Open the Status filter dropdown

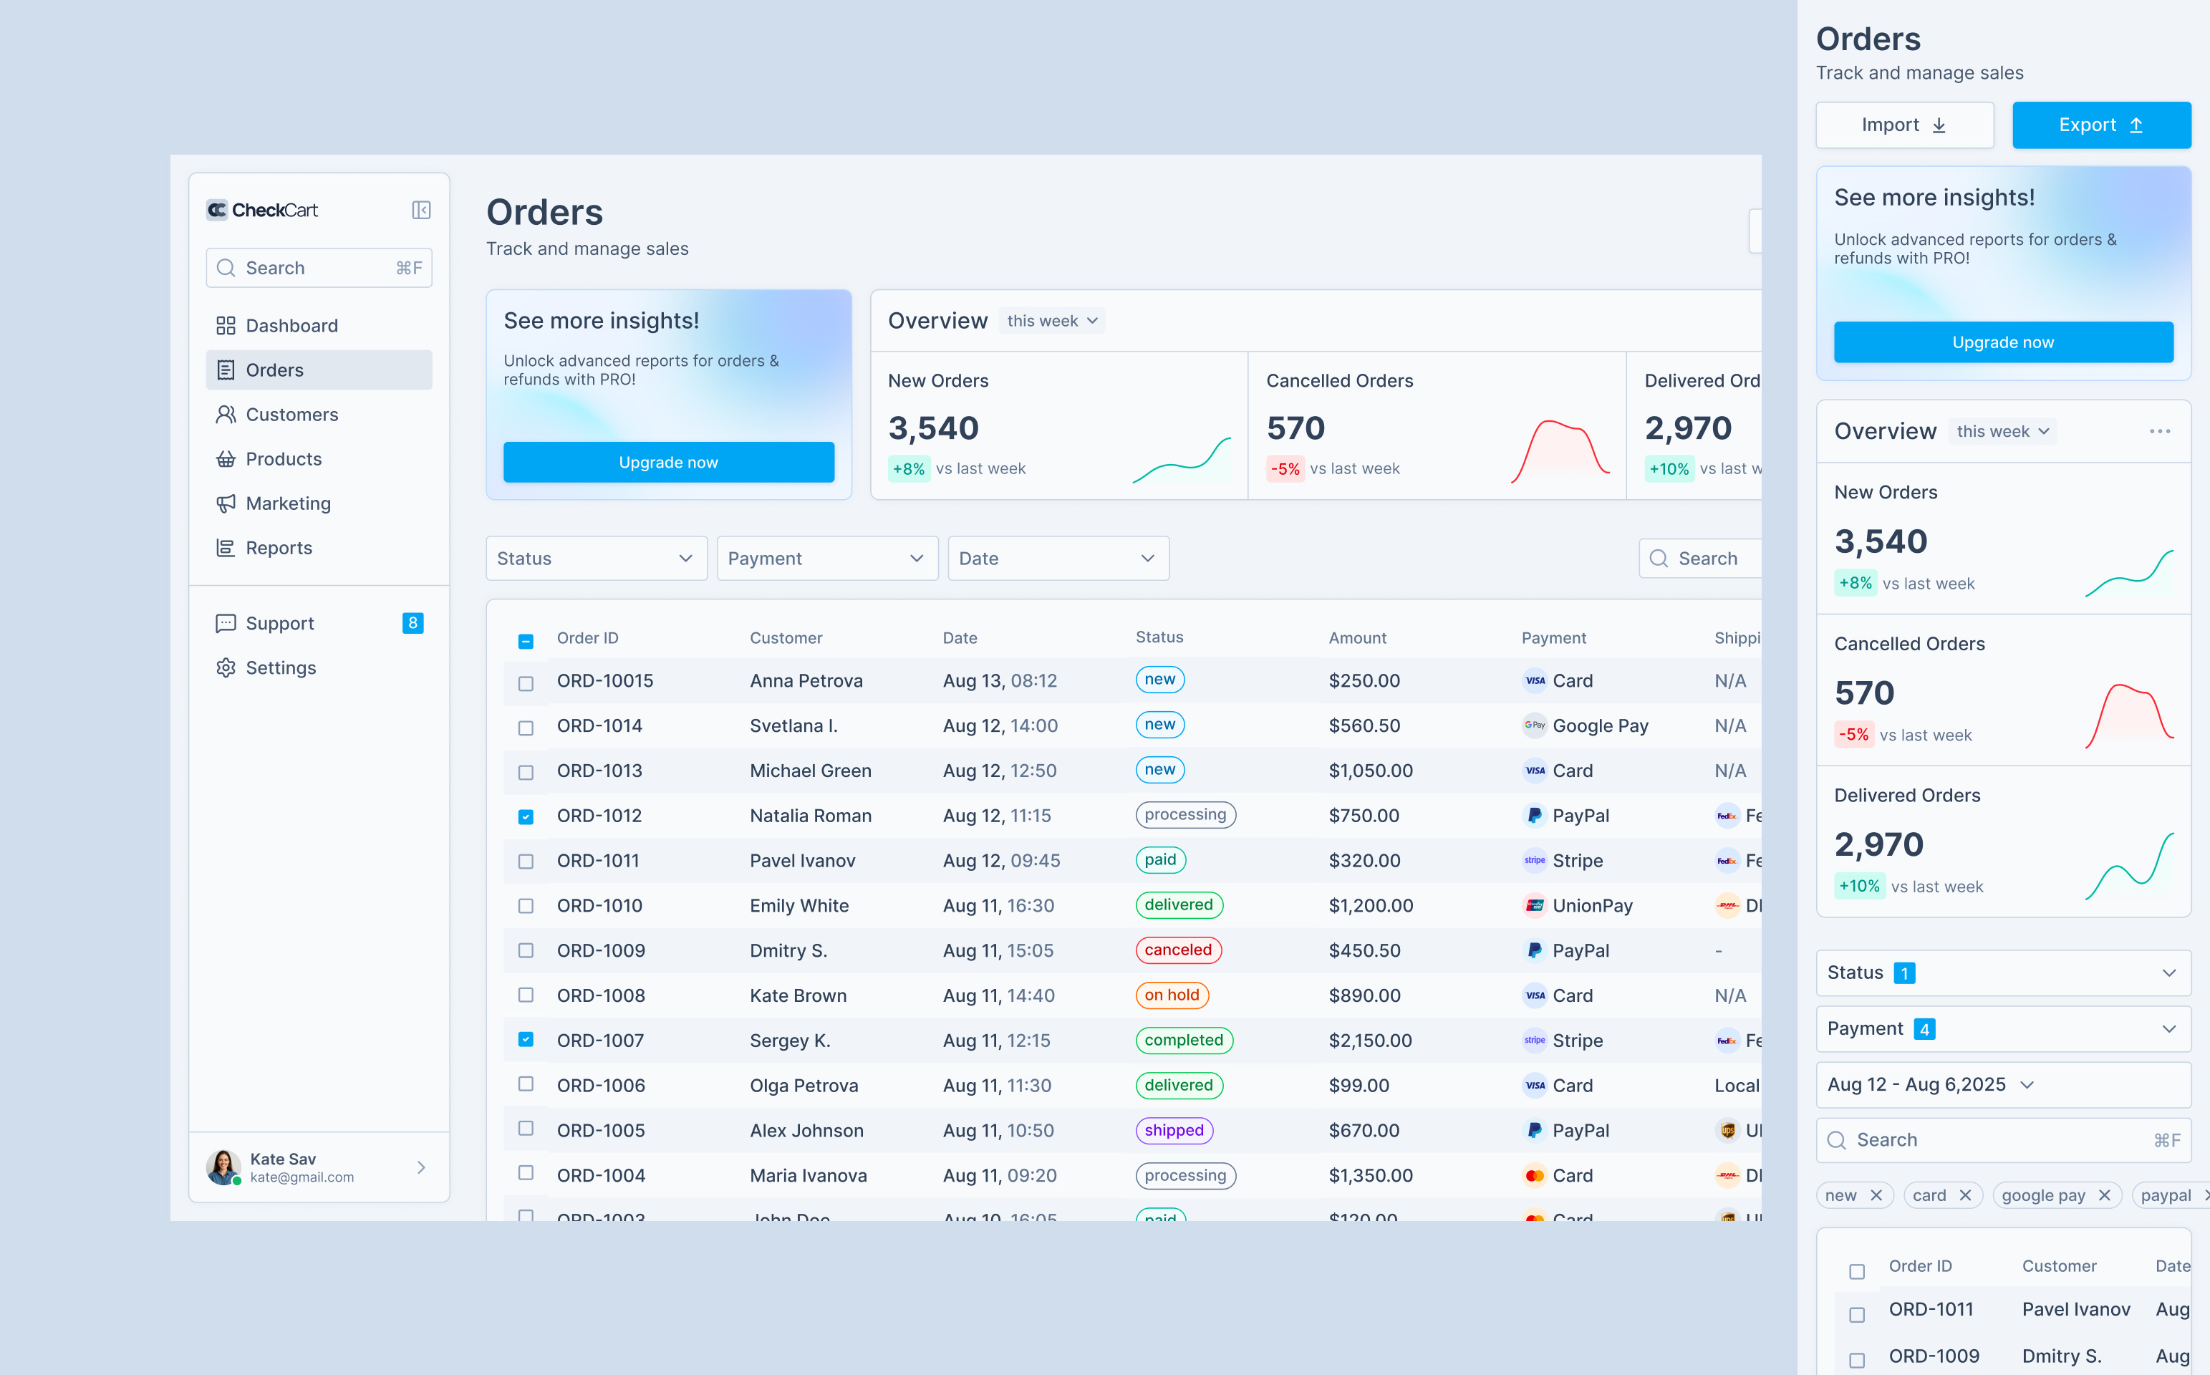pos(595,557)
